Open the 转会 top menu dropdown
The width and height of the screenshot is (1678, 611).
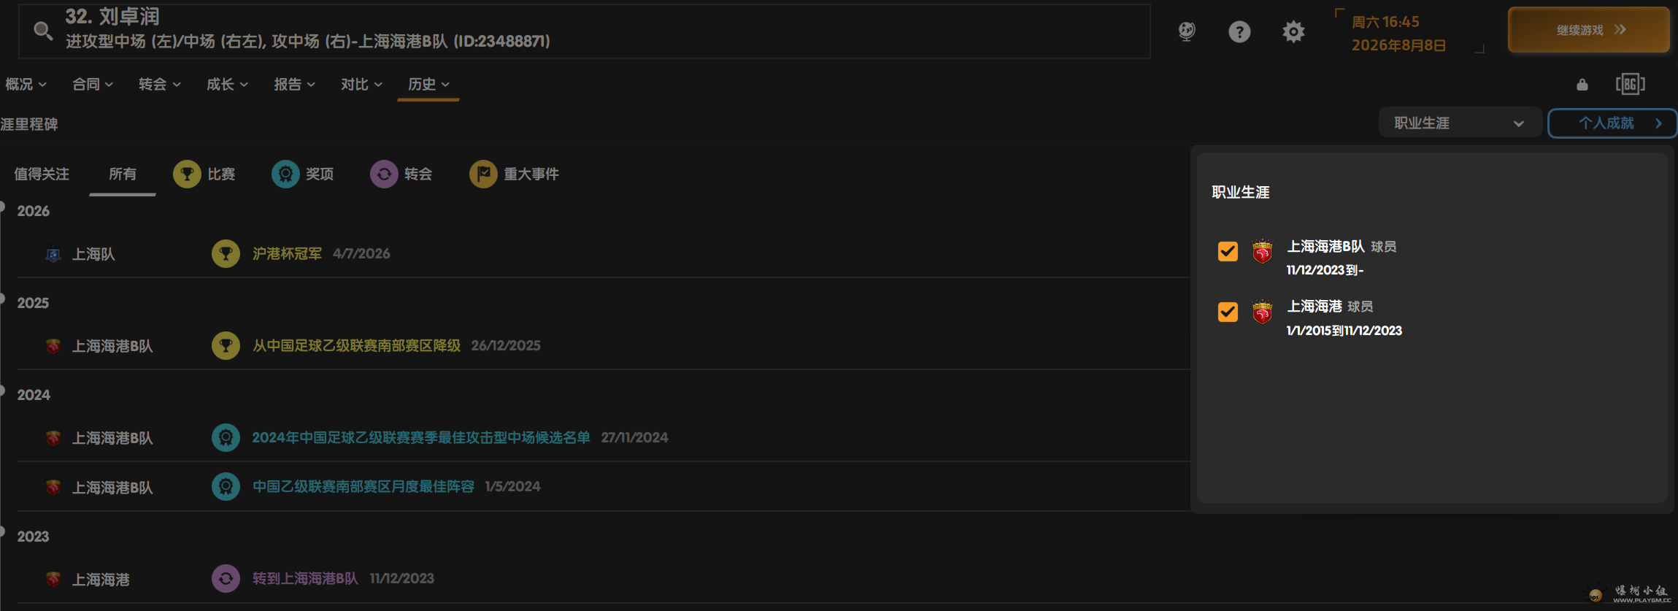click(160, 85)
